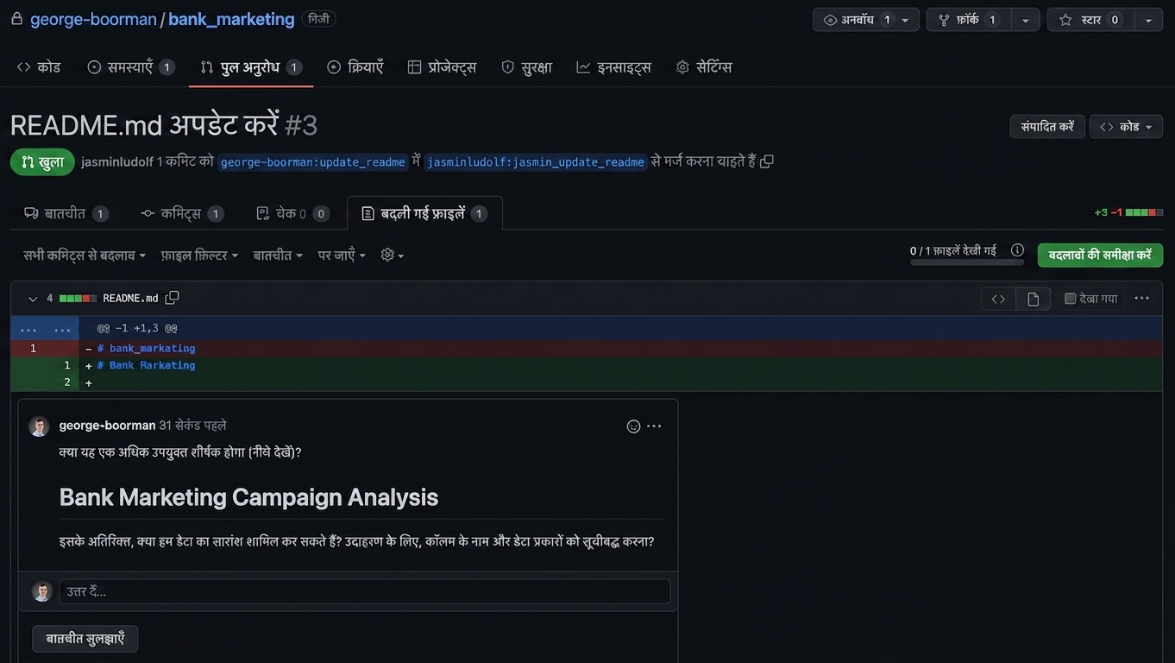Open the फ़ाइल फ़िल्टर dropdown
1175x663 pixels.
pyautogui.click(x=199, y=256)
